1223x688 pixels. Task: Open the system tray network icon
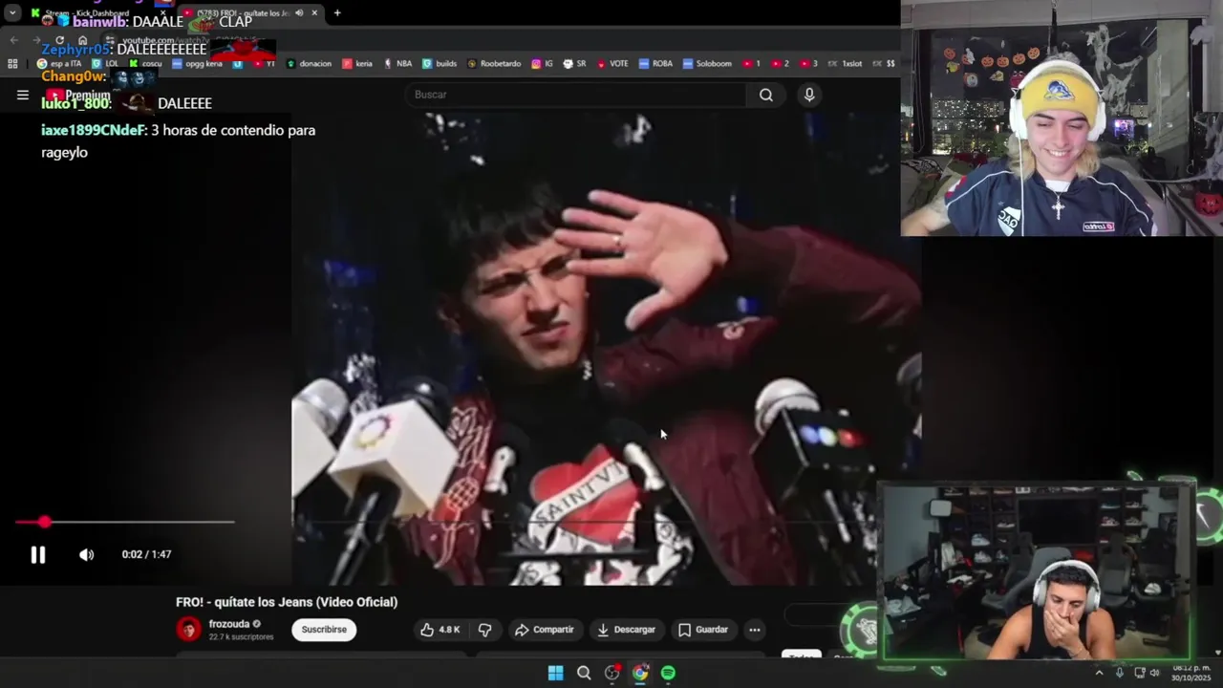[1139, 673]
